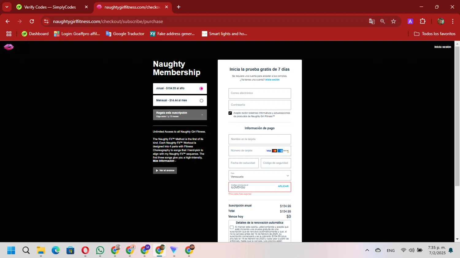Expand Más información description text
Image resolution: width=460 pixels, height=258 pixels.
(164, 161)
